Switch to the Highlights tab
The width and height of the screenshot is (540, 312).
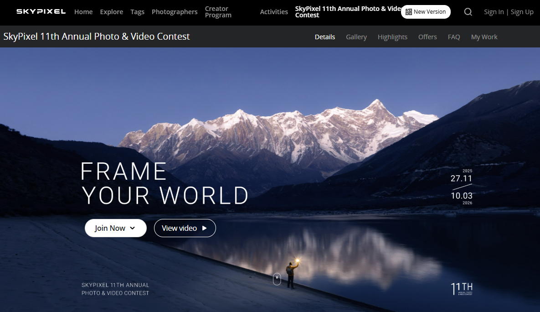tap(392, 37)
